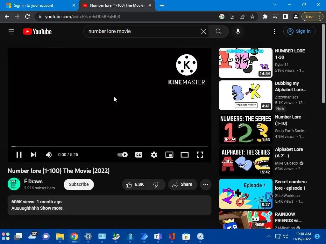Screen dimensions: 326x244
Task: Select the Number lore YouTube tab
Action: pyautogui.click(x=117, y=5)
